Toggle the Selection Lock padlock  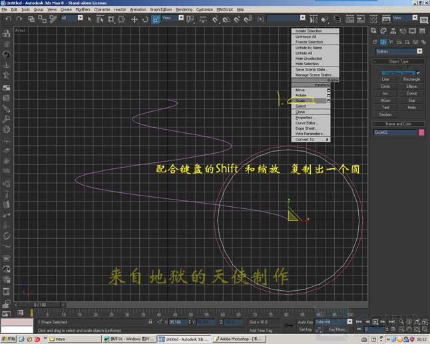click(x=150, y=322)
